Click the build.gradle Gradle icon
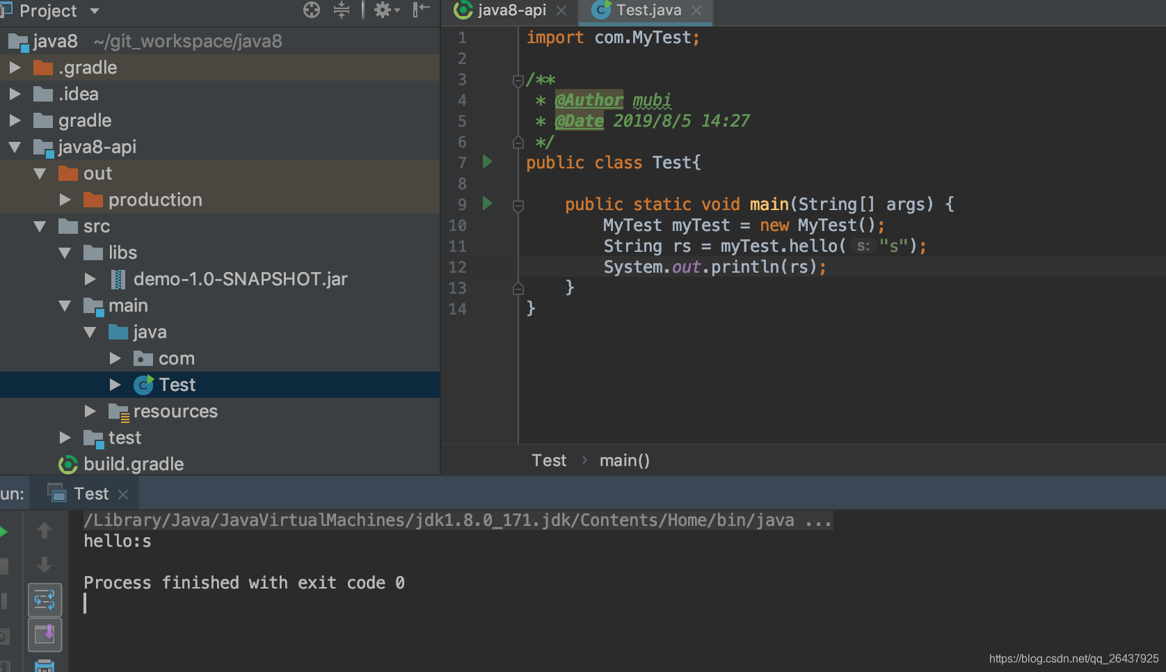 point(68,464)
